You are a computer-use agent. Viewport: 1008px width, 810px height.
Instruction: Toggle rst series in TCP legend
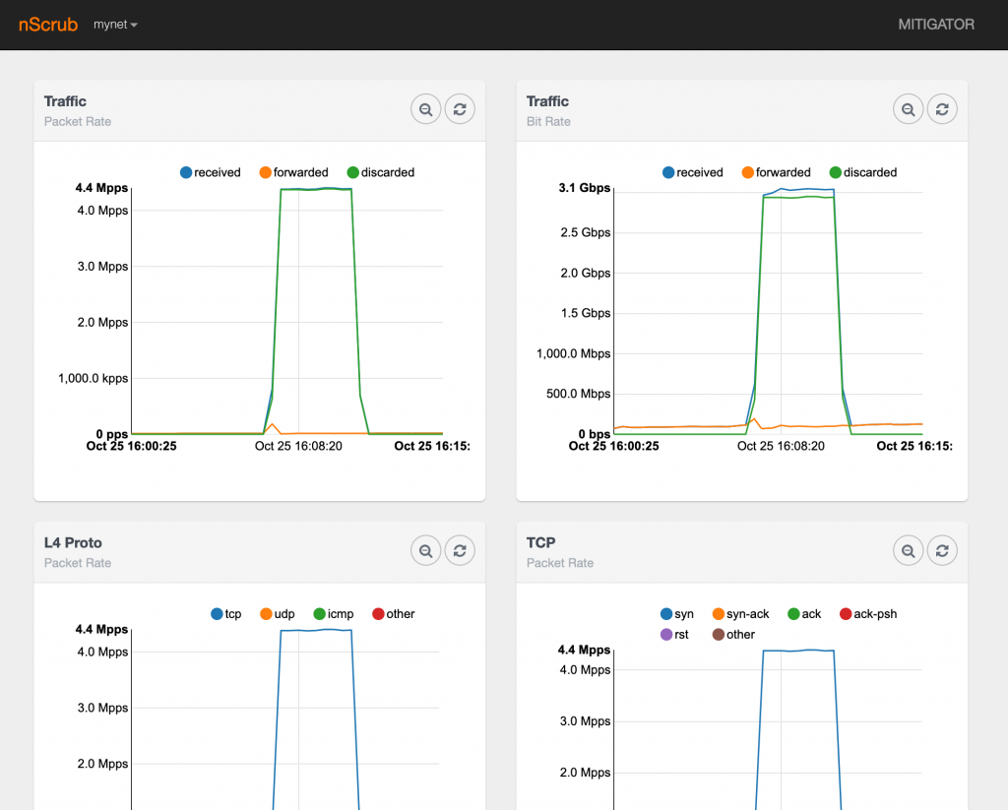(x=674, y=635)
